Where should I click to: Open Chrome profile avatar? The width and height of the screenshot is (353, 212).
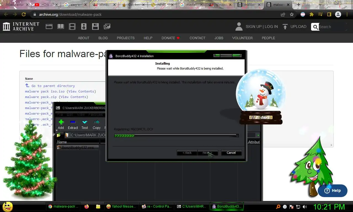click(338, 14)
